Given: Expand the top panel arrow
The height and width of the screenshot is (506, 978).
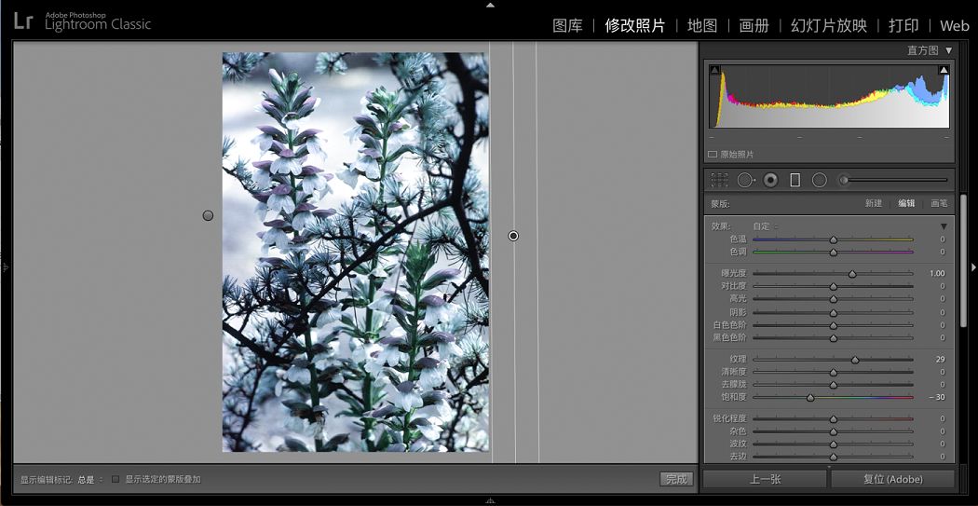Looking at the screenshot, I should click(x=490, y=5).
